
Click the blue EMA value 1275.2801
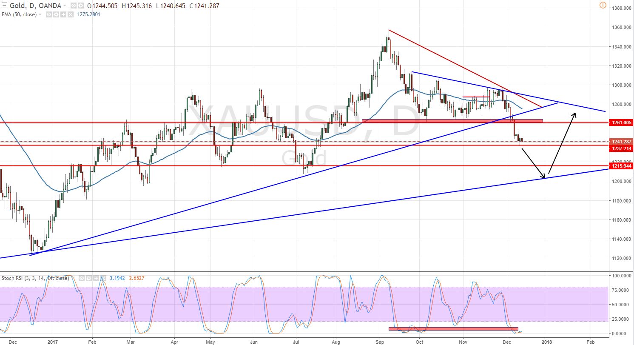click(x=88, y=14)
